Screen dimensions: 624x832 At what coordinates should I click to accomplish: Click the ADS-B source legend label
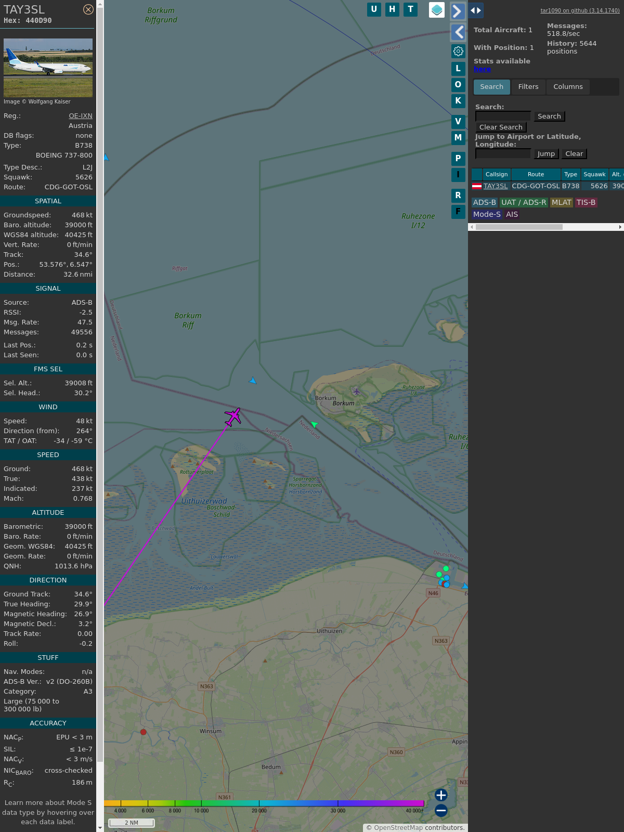(x=485, y=203)
